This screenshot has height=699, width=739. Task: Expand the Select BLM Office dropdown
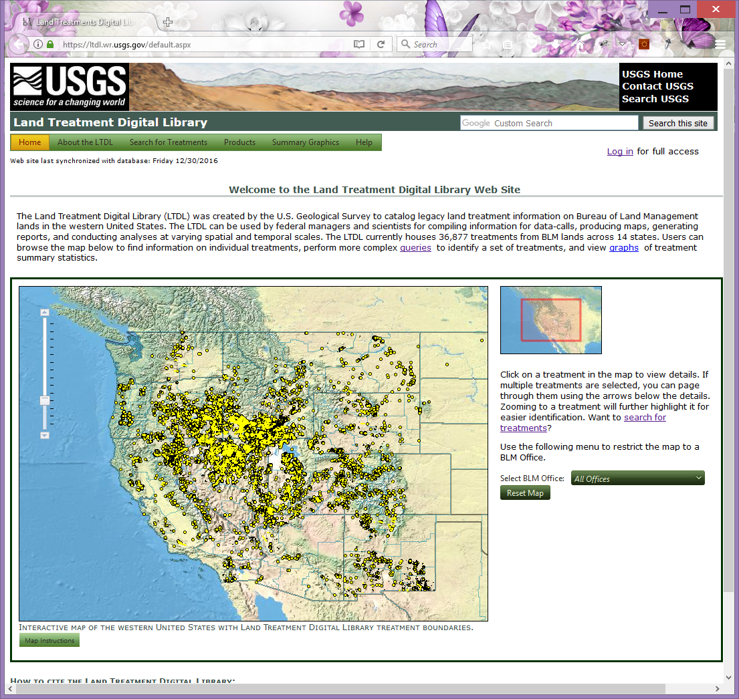(637, 478)
